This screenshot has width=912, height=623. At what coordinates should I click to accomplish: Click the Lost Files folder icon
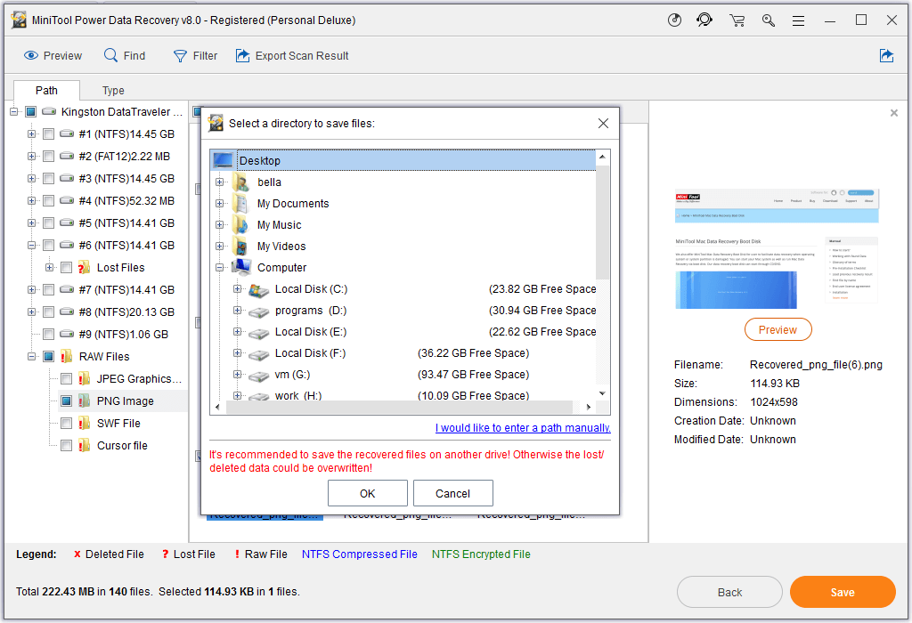[85, 267]
